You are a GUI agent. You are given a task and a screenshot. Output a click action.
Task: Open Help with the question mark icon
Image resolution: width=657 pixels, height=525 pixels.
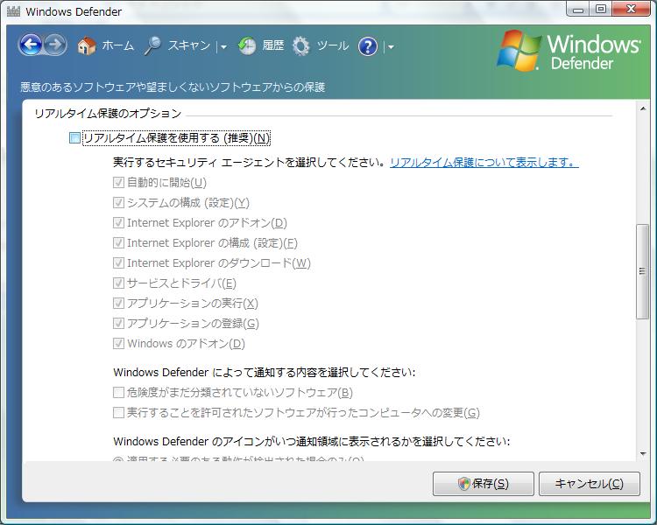point(367,46)
